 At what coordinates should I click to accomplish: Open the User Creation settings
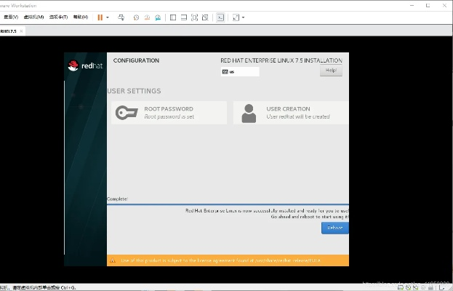coord(291,113)
